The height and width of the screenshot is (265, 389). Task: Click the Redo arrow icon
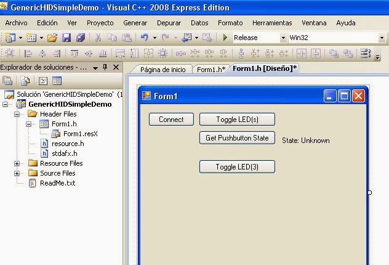click(165, 38)
